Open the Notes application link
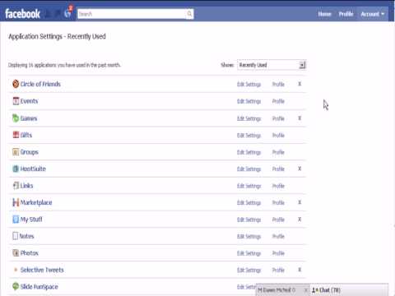 (x=26, y=236)
